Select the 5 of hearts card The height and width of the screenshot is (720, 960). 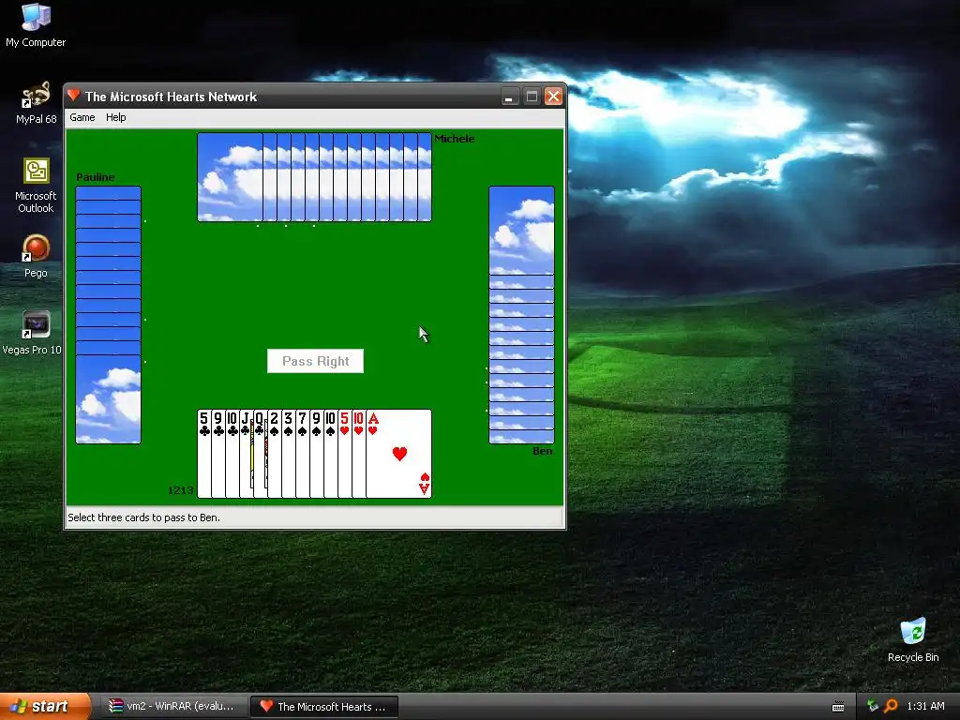coord(345,454)
